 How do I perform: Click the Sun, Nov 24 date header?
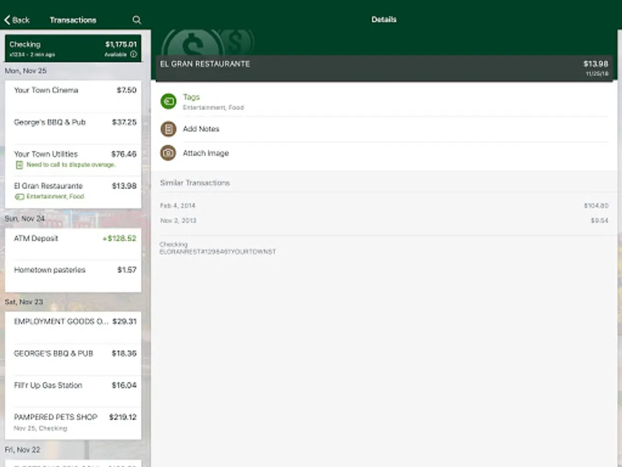pos(25,218)
